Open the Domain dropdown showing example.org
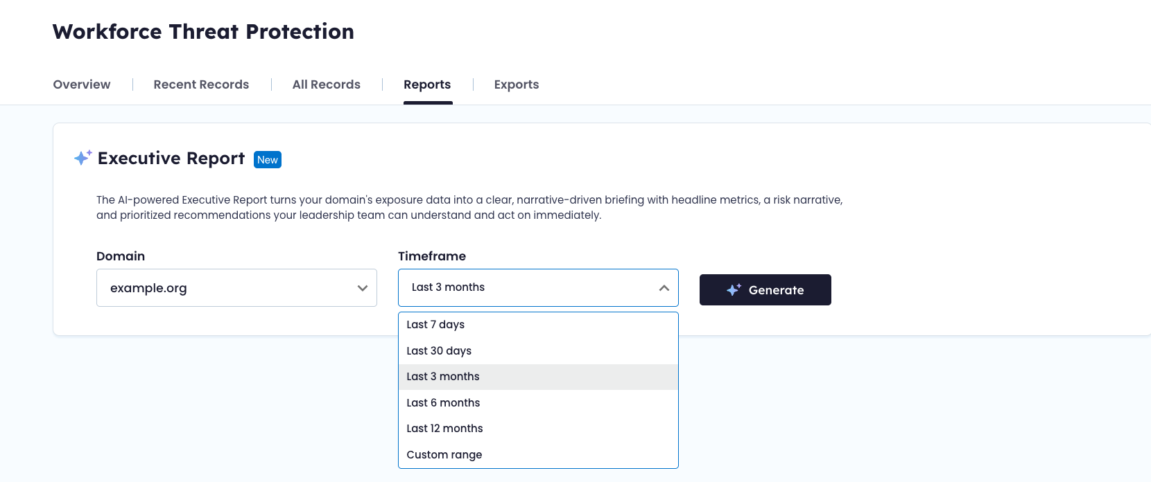1151x482 pixels. point(236,288)
